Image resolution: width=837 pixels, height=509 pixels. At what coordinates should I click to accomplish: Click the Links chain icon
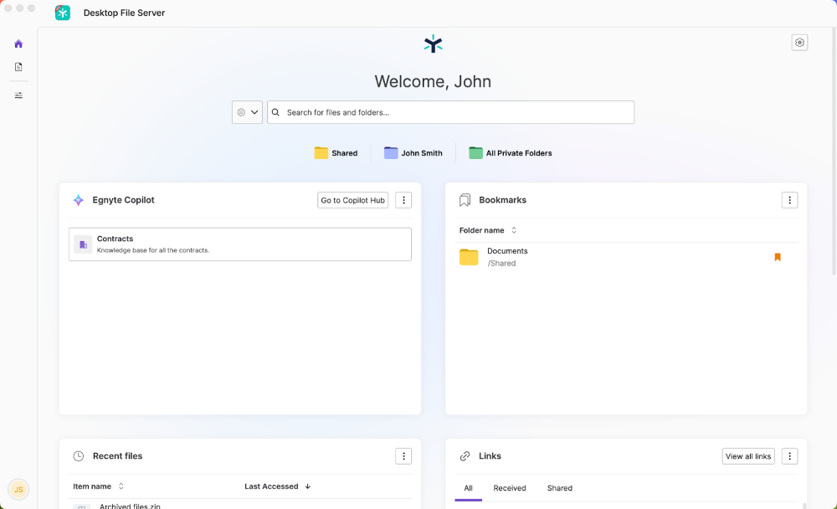465,456
